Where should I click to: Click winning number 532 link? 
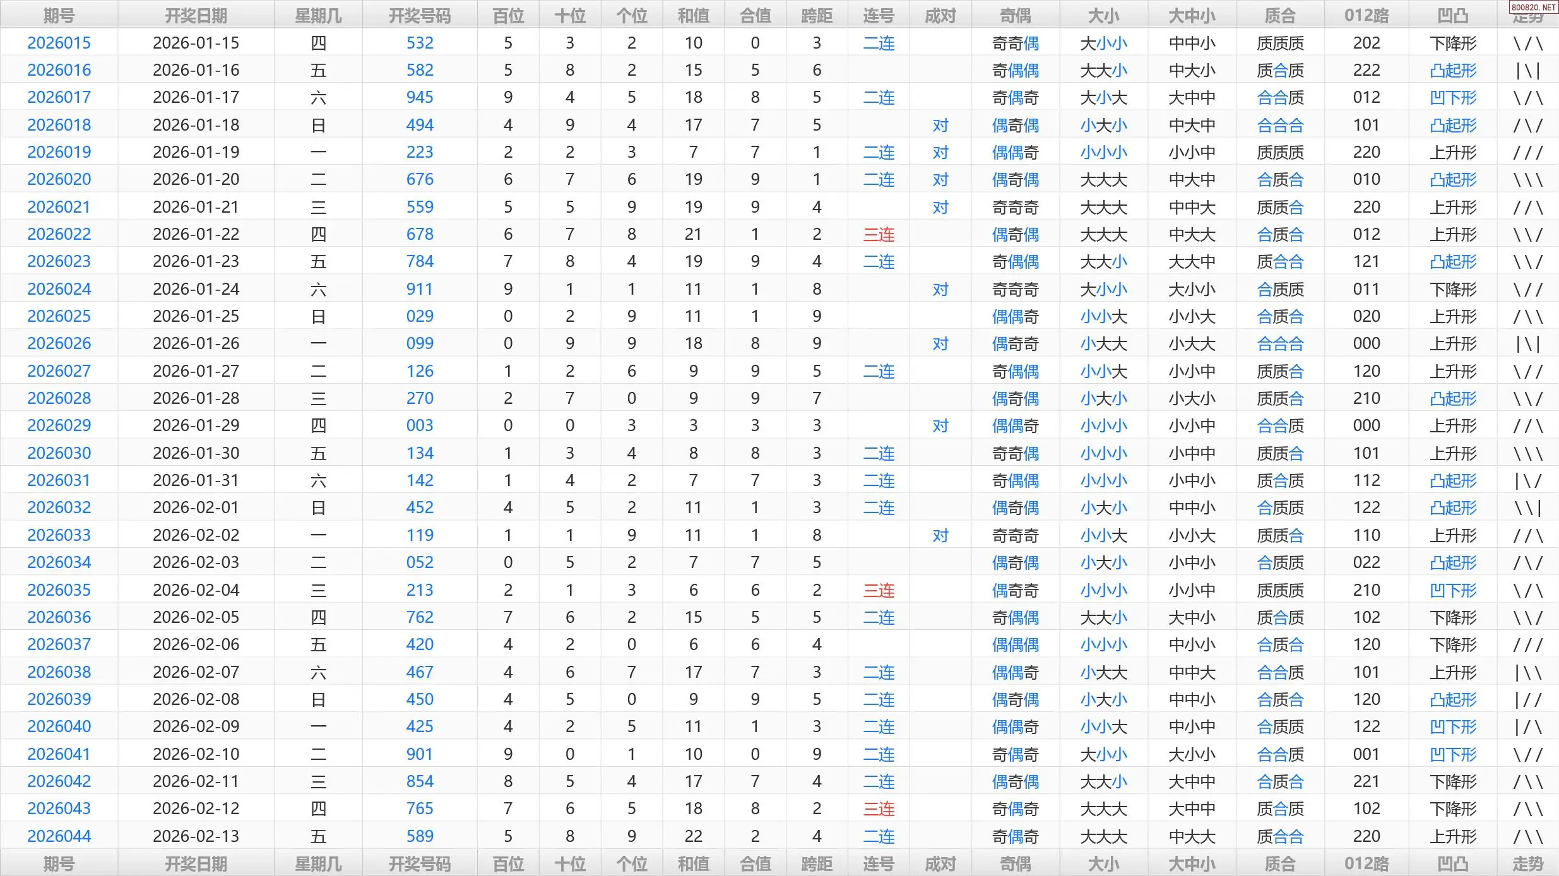point(420,43)
